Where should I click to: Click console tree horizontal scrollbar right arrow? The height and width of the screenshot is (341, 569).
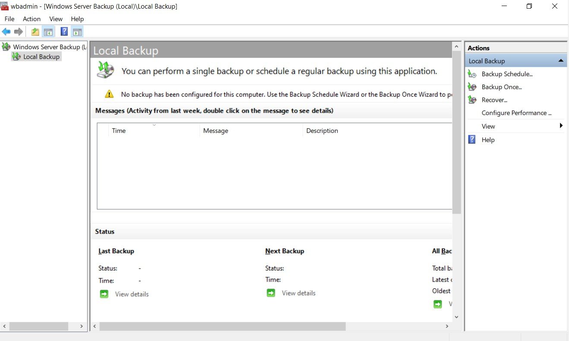81,326
